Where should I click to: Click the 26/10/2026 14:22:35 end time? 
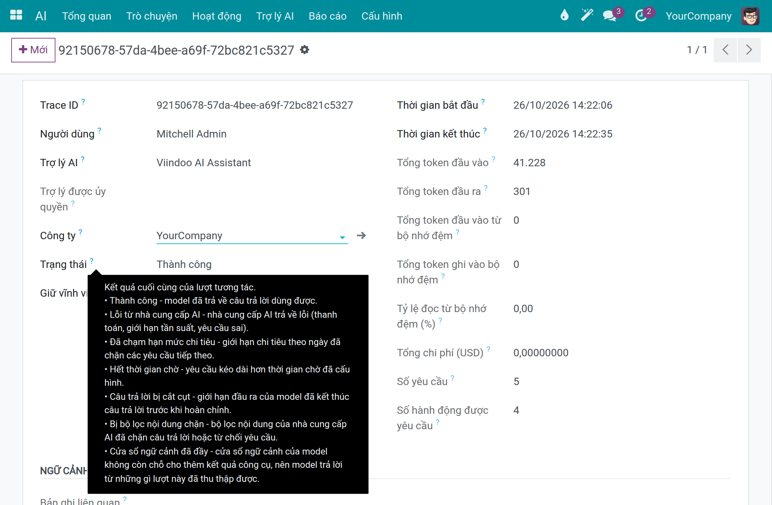click(x=563, y=134)
